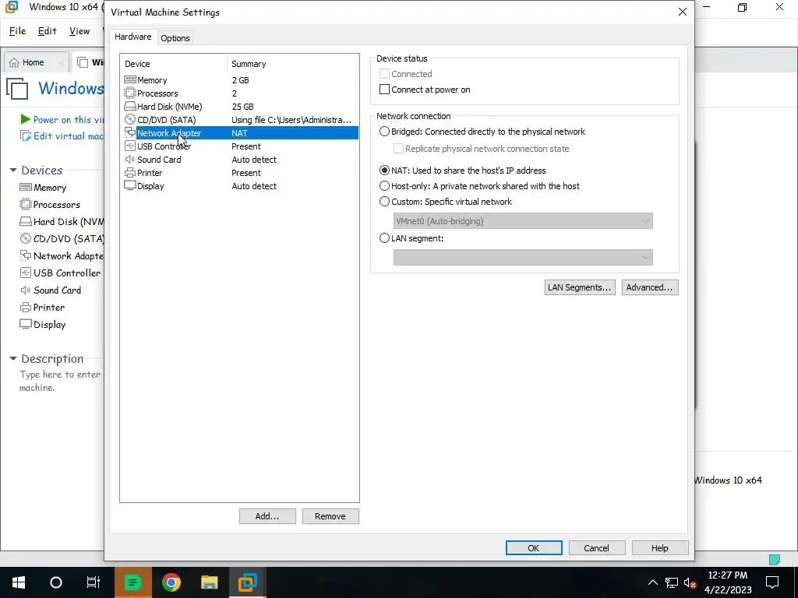Click the Task View taskbar icon
This screenshot has width=798, height=598.
coord(94,582)
